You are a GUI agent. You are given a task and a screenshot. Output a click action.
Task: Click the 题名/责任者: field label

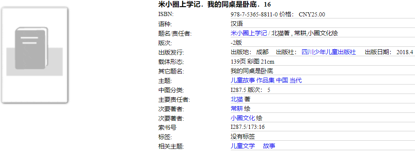(x=175, y=33)
